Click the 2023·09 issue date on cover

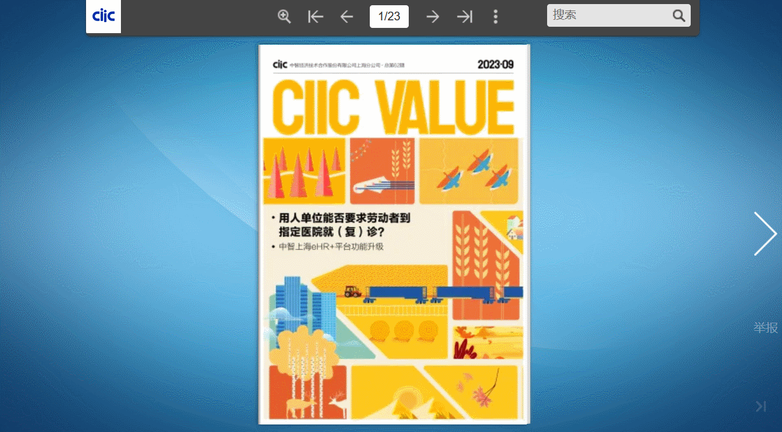495,65
